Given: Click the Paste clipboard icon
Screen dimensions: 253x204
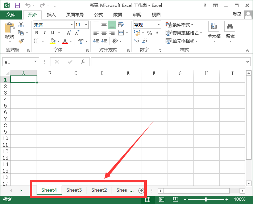Looking at the screenshot, I should (10, 28).
